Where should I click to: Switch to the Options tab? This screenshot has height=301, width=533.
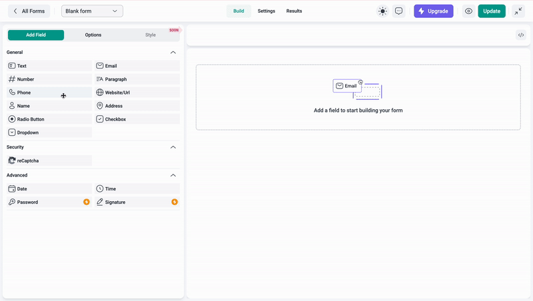tap(93, 35)
